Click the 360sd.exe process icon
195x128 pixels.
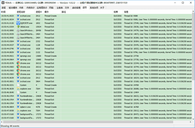coord(18,27)
